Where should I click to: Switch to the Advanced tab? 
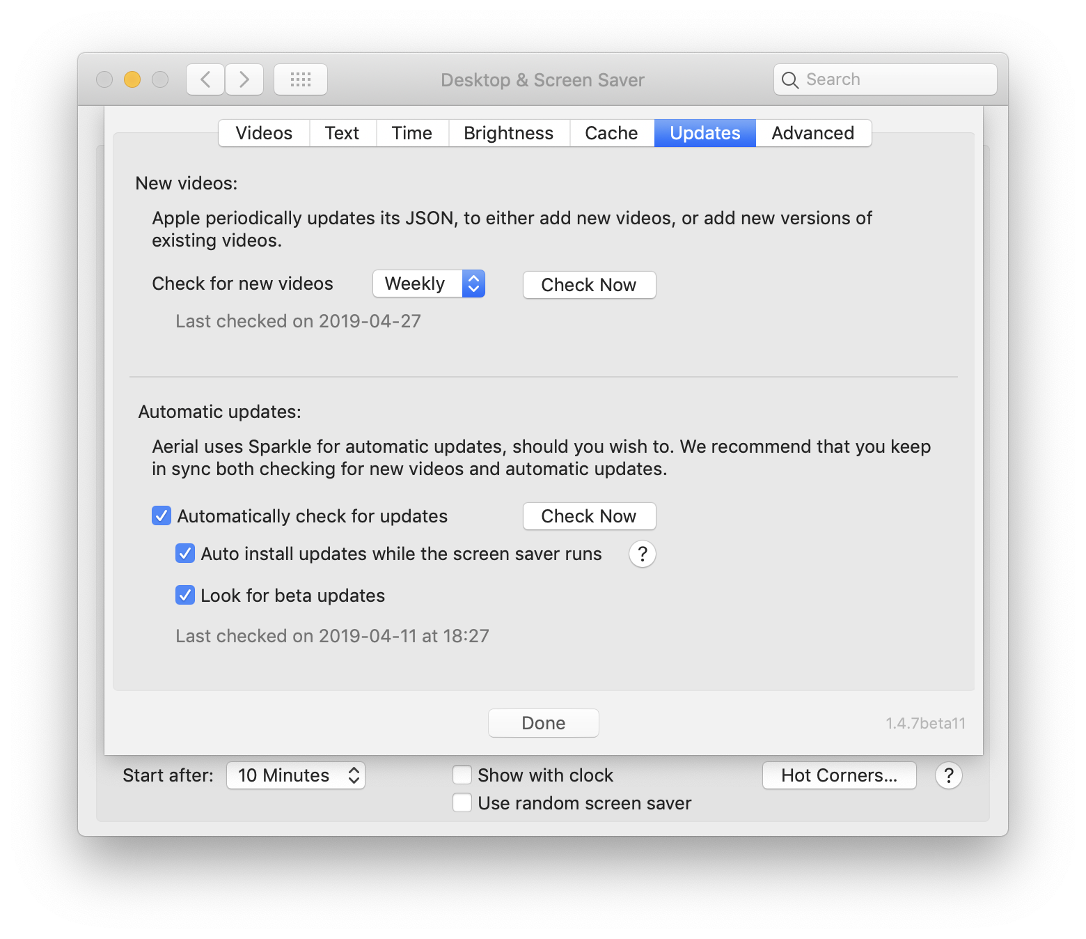tap(813, 133)
